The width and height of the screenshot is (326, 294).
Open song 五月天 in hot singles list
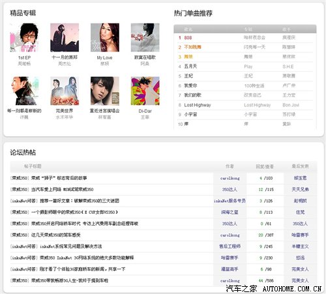point(190,66)
